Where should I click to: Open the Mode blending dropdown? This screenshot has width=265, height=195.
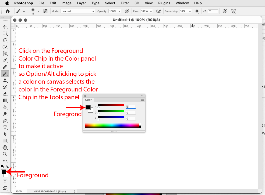[x=78, y=11]
